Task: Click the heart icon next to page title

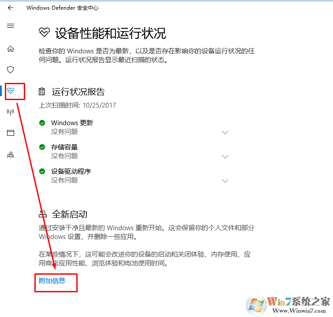Action: (44, 33)
